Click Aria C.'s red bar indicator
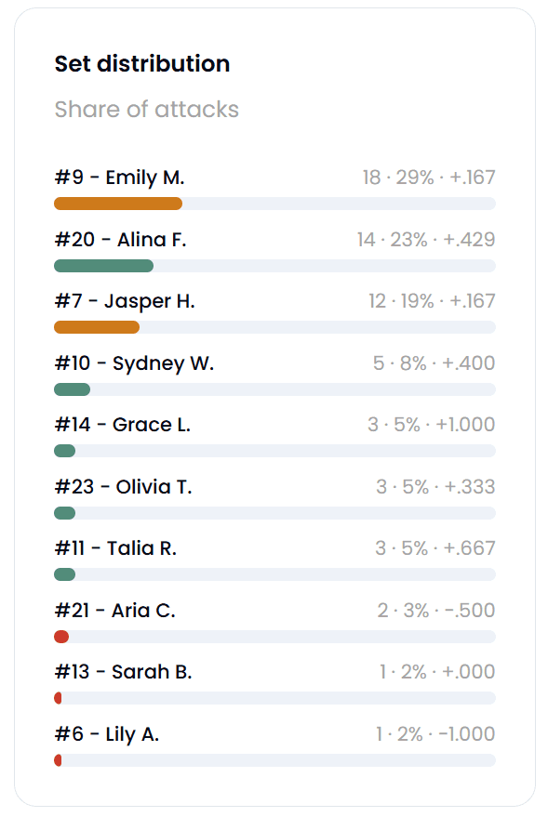This screenshot has width=548, height=817. tap(61, 637)
